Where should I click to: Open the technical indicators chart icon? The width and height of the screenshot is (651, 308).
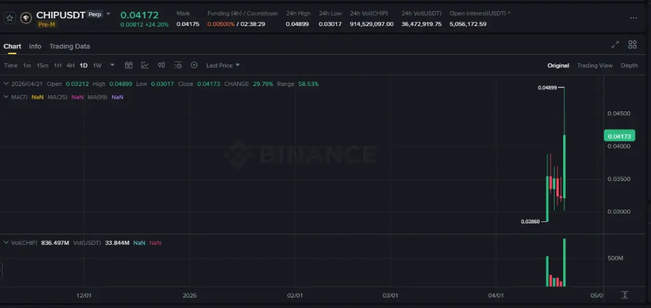tap(145, 65)
